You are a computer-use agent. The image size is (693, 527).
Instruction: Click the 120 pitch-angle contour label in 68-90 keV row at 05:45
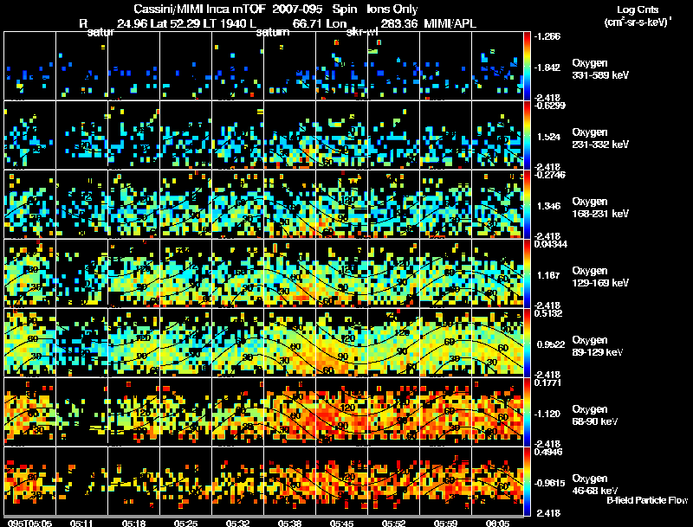point(348,408)
